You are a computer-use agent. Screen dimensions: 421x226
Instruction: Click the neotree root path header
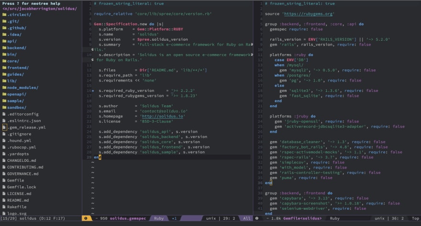click(40, 9)
